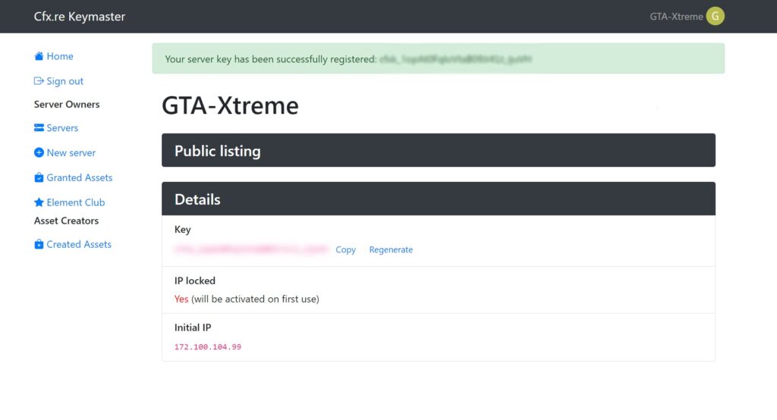Viewport: 777px width, 420px height.
Task: Regenerate the server key
Action: click(391, 249)
